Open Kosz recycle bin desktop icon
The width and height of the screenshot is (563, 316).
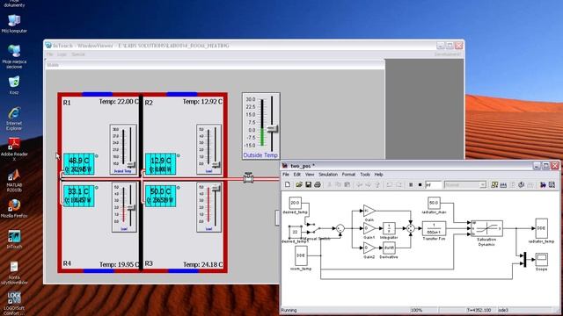14,85
